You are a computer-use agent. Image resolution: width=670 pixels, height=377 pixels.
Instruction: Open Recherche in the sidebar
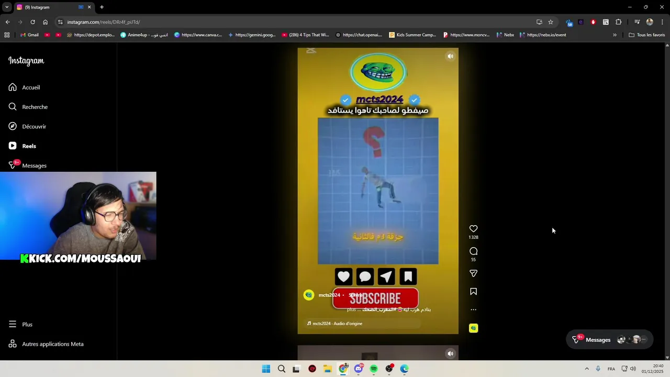[28, 107]
